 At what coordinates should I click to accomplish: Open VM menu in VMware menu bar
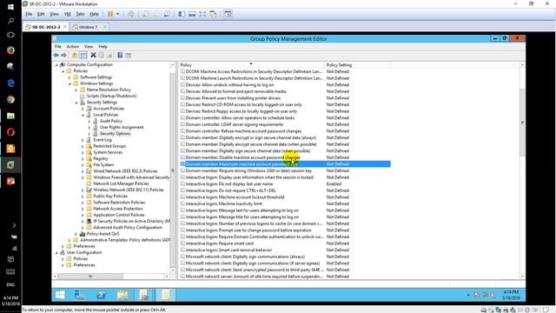[68, 14]
